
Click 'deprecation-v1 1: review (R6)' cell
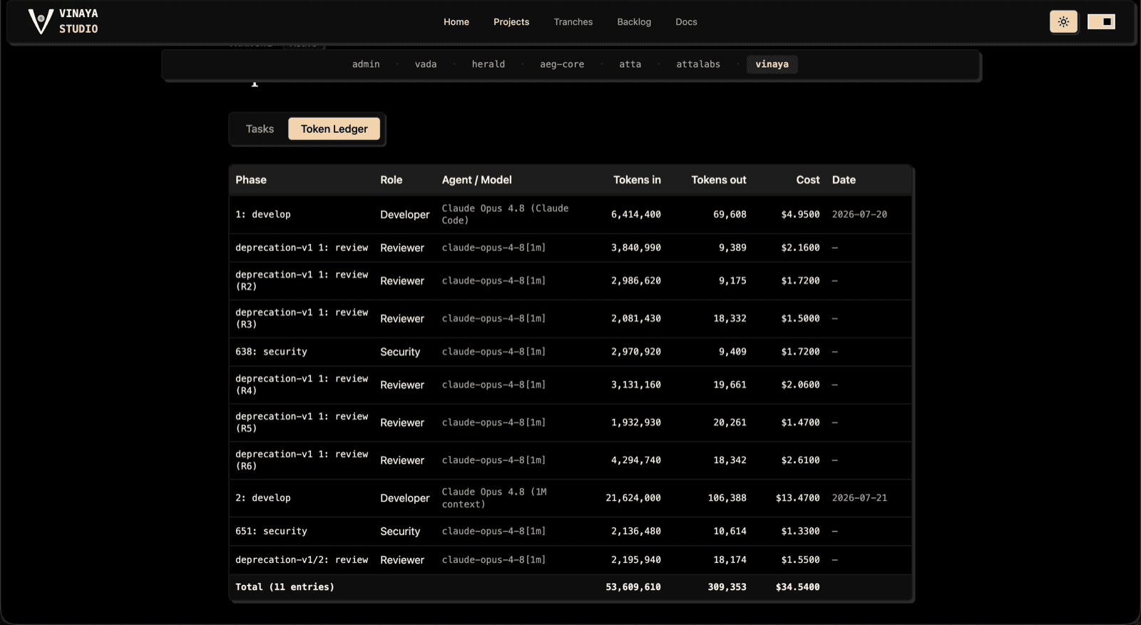tap(302, 460)
